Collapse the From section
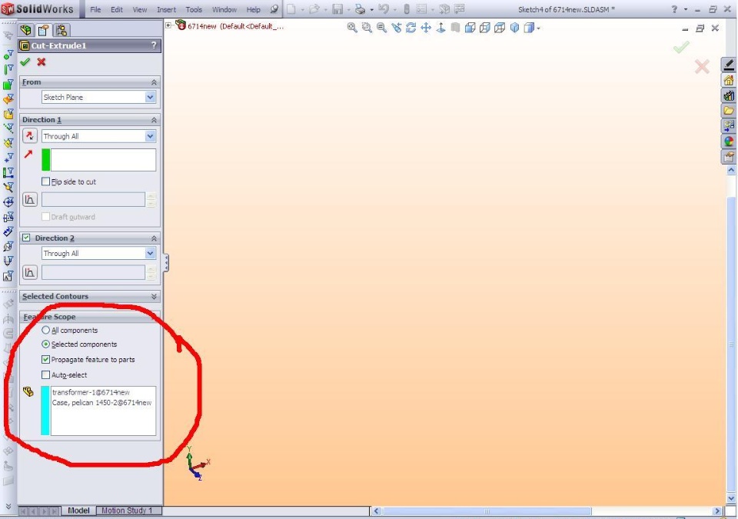Image resolution: width=738 pixels, height=519 pixels. [154, 82]
